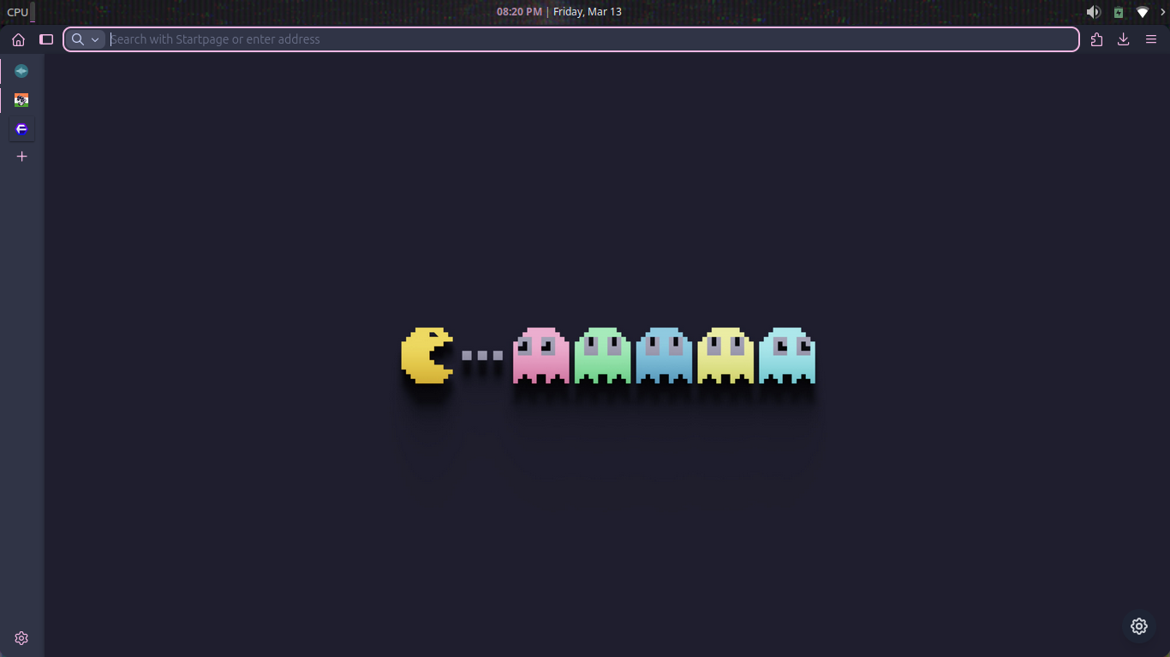The width and height of the screenshot is (1170, 657).
Task: Open the Extensions puzzle-piece icon
Action: pos(1096,39)
